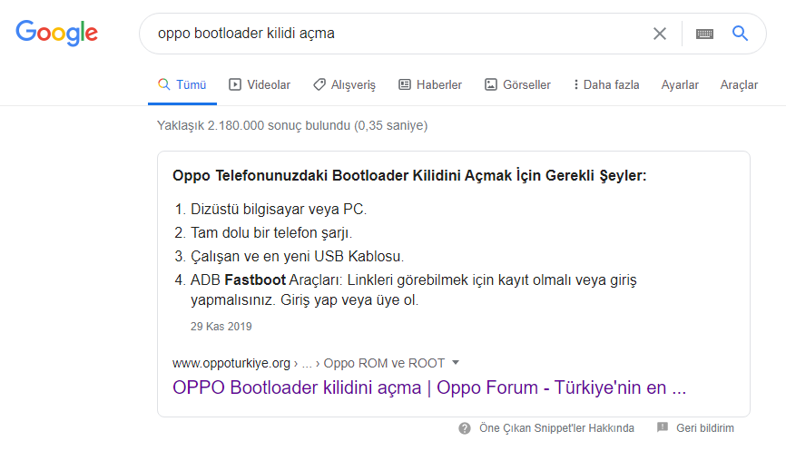Expand dropdown arrow next to Oppo ROM ve ROOT
Viewport: 786px width, 451px height.
pyautogui.click(x=455, y=362)
